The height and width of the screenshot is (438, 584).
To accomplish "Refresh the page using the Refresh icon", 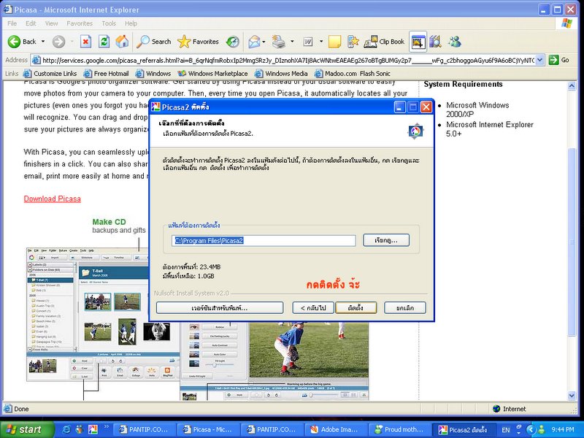I will click(x=104, y=42).
